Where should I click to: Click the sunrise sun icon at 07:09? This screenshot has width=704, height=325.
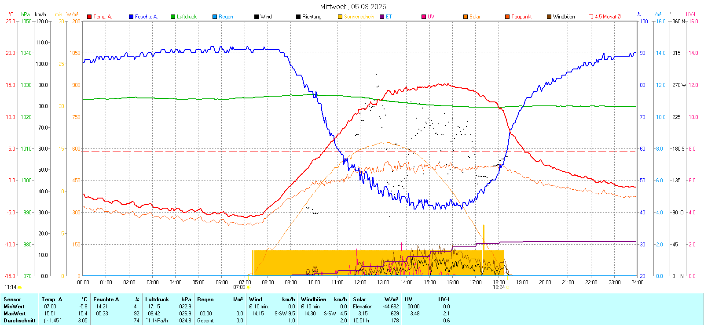coord(249,287)
